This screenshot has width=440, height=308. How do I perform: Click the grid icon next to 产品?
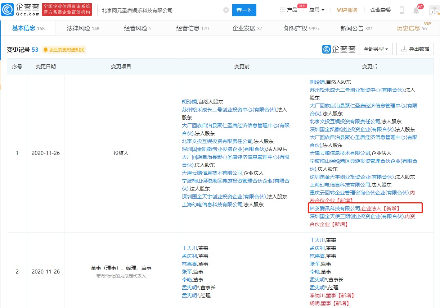tap(282, 10)
